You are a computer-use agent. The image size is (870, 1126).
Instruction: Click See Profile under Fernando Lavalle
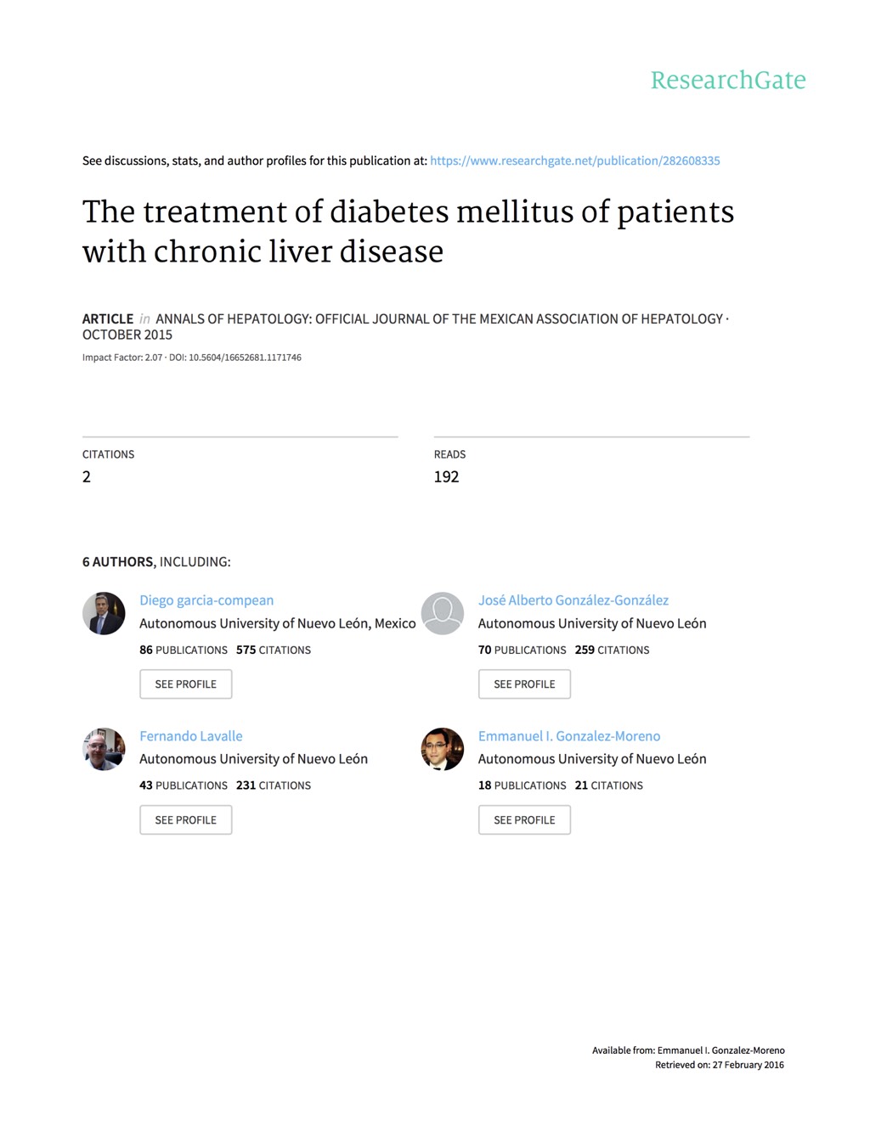click(186, 820)
